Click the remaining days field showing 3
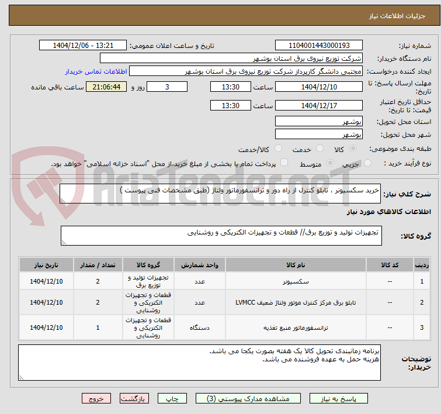441x414 pixels. pyautogui.click(x=167, y=87)
